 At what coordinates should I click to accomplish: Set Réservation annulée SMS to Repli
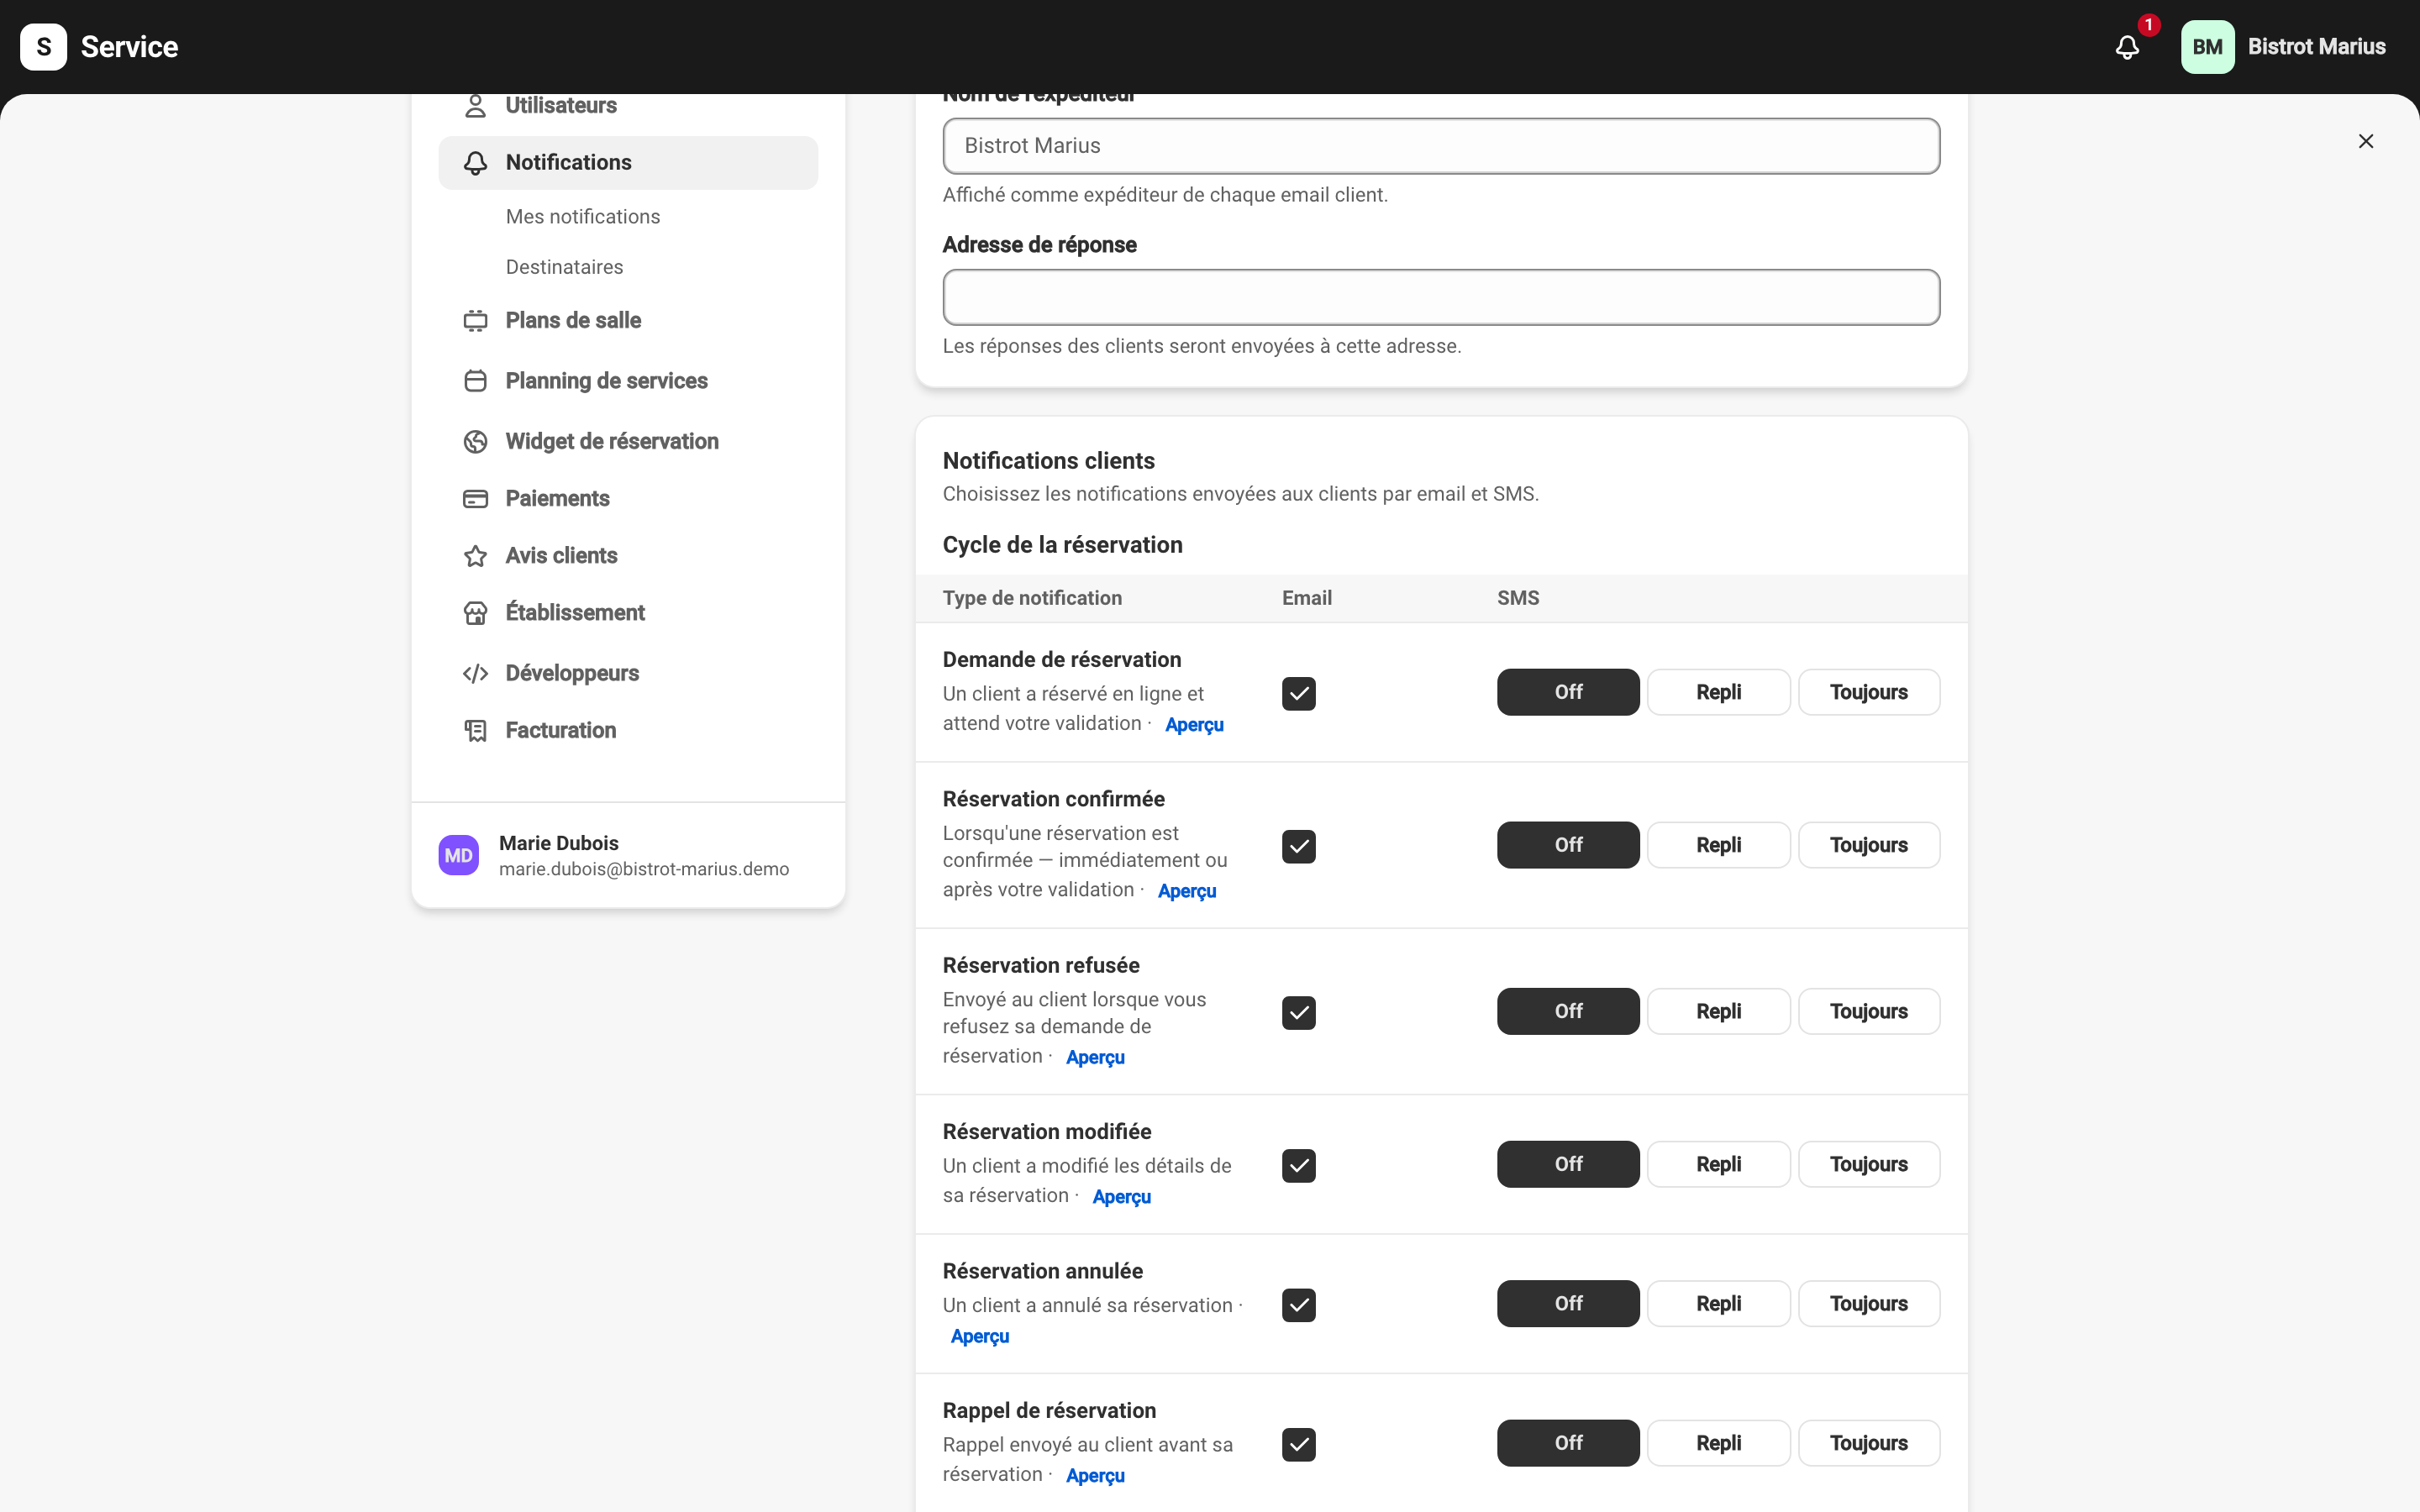[1718, 1304]
